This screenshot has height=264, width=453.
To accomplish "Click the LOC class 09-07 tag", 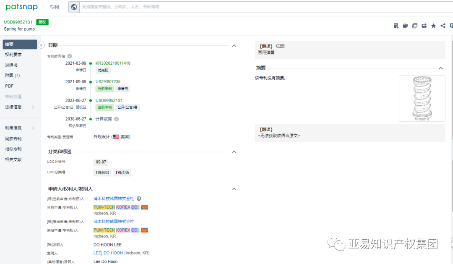I will tap(101, 162).
